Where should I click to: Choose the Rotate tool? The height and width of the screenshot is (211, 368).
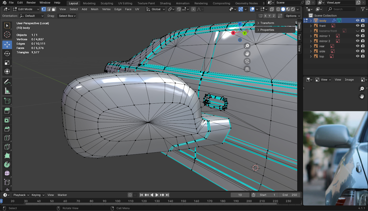click(7, 54)
